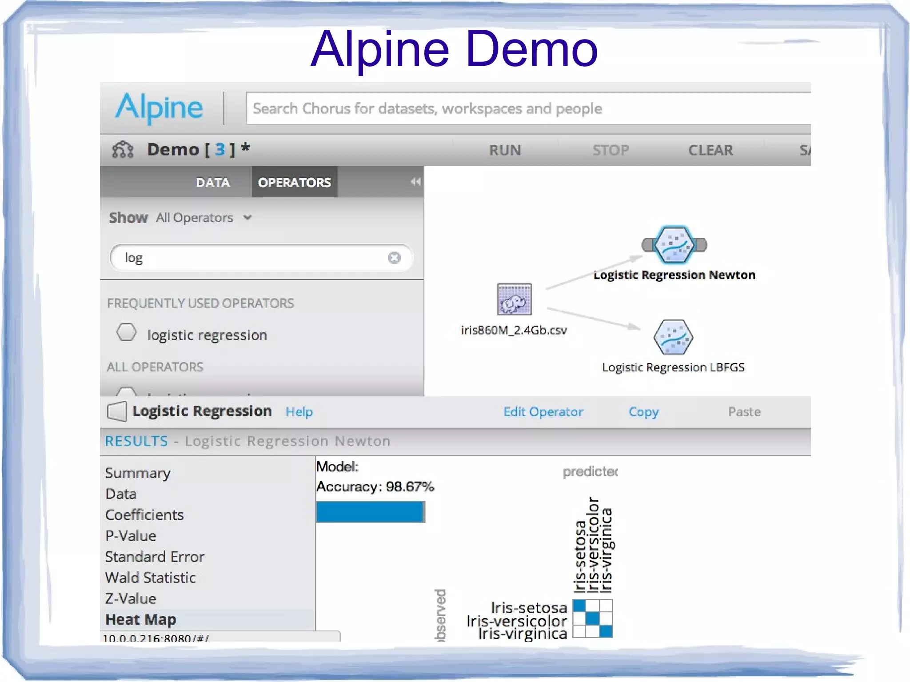
Task: Select the Heat Map results view
Action: (140, 619)
